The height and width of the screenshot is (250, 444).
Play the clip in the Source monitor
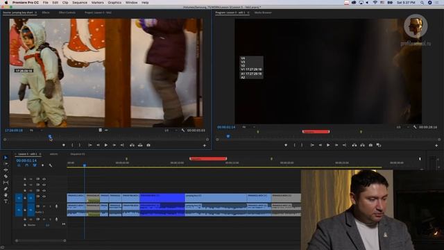(106, 145)
